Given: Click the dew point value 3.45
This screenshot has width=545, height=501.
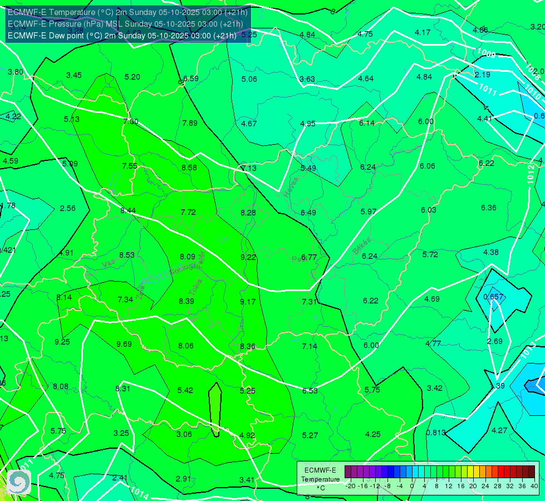Looking at the screenshot, I should 74,75.
